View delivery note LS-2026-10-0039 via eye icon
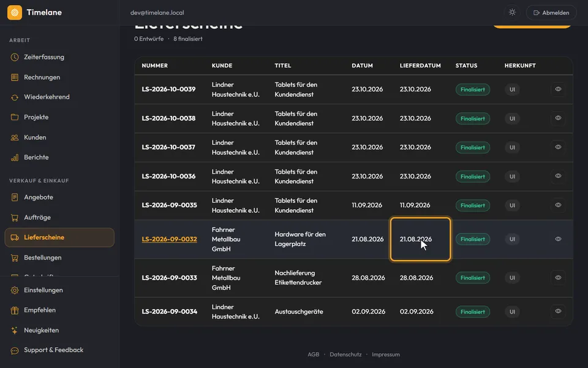This screenshot has width=588, height=368. tap(558, 90)
